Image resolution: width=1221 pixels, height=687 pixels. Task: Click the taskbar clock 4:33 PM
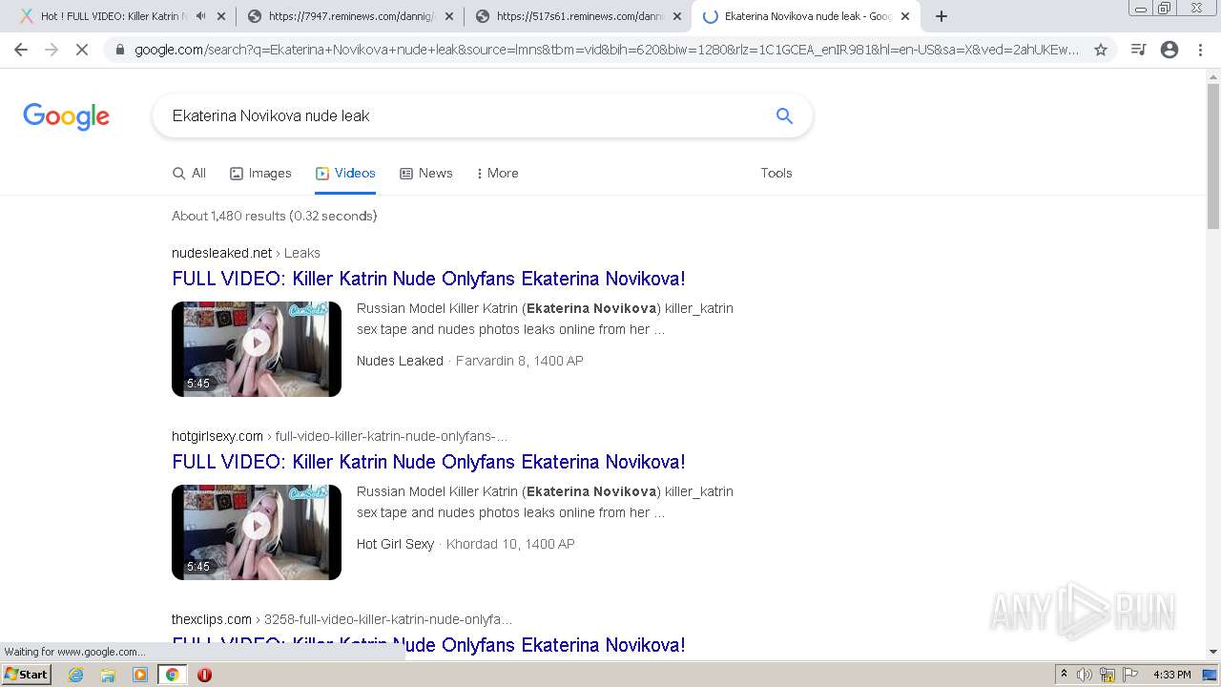click(x=1172, y=675)
